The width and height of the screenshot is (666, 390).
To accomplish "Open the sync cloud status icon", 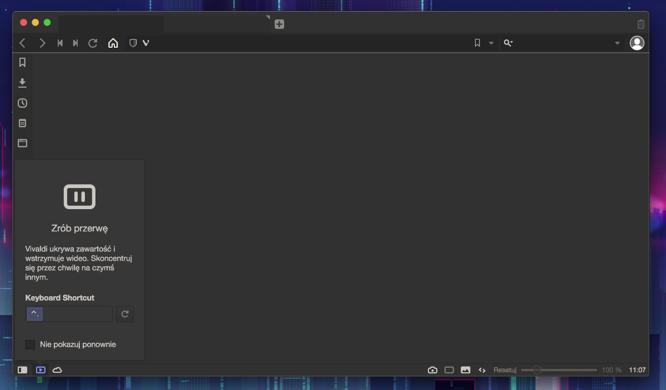I will coord(57,370).
